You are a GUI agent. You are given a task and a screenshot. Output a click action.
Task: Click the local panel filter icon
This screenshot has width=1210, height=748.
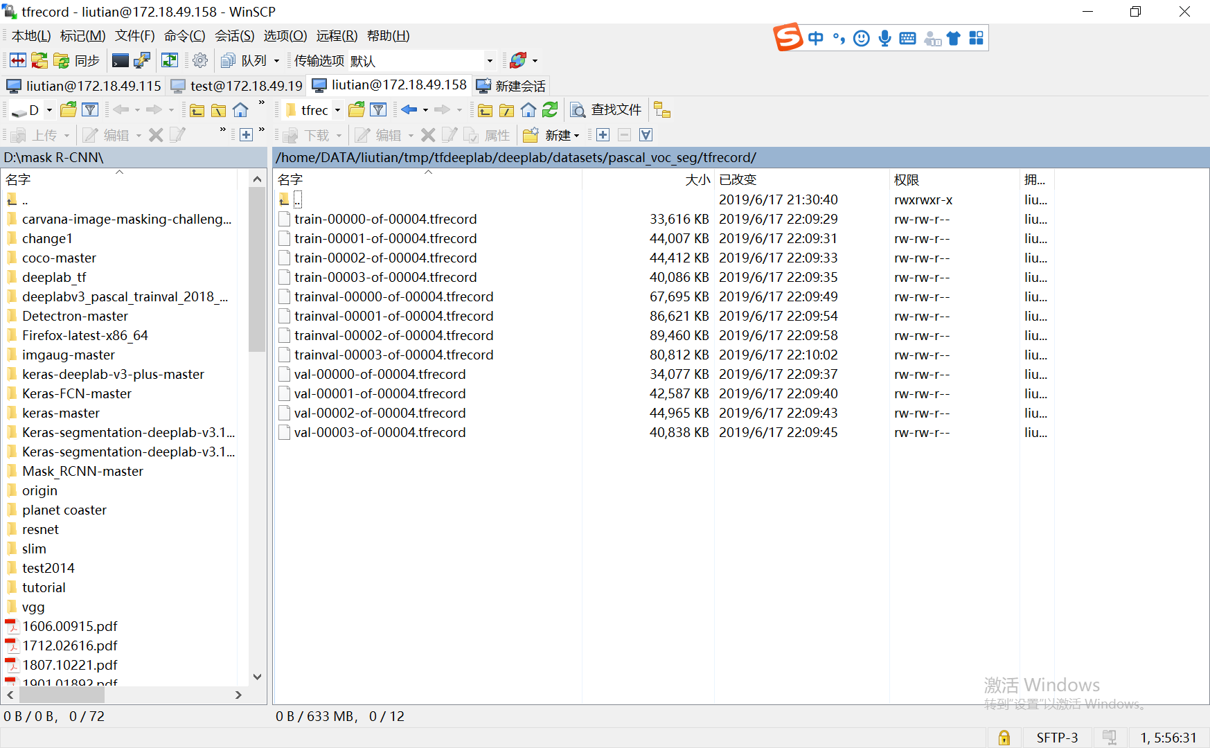(90, 110)
